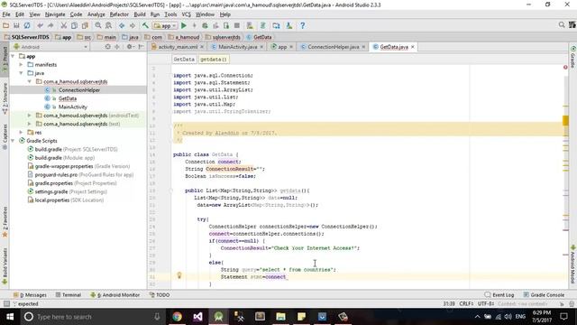
Task: Expand the androidTest package node
Action: click(x=30, y=116)
